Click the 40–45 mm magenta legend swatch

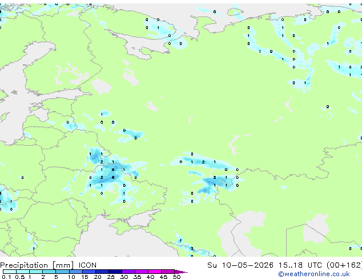coord(155,272)
